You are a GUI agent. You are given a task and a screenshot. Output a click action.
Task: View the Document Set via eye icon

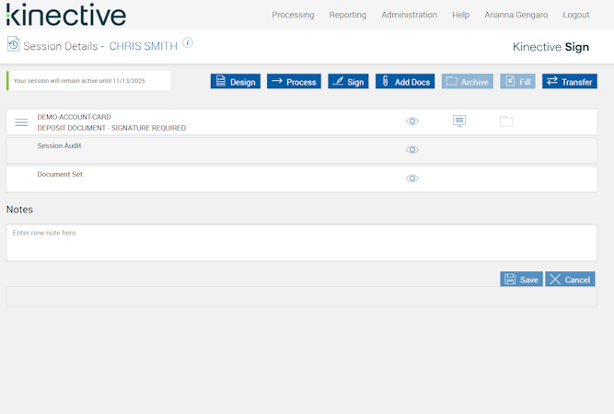coord(412,178)
